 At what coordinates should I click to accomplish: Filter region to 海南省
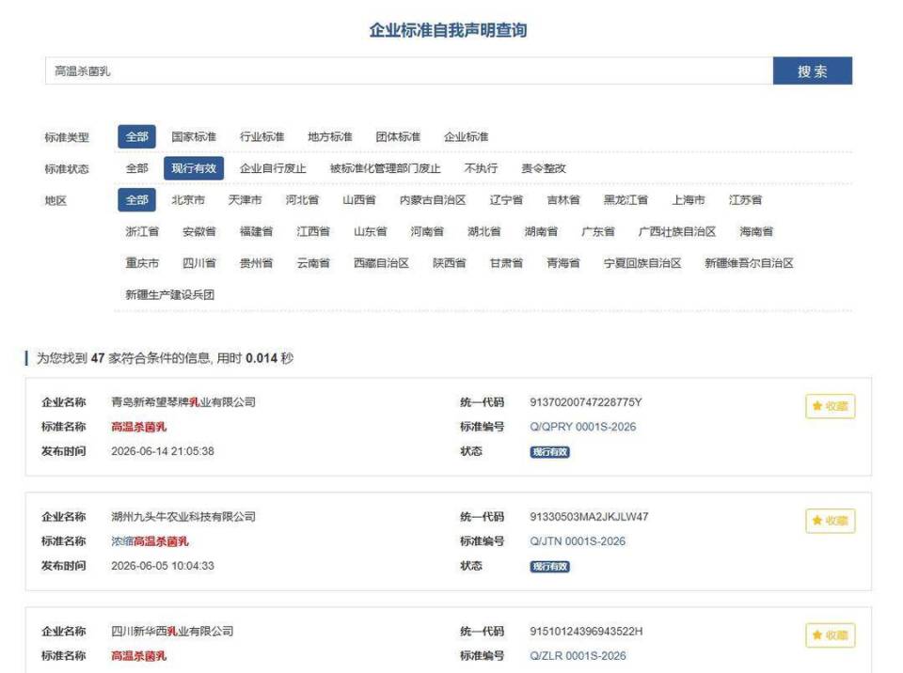coord(756,232)
